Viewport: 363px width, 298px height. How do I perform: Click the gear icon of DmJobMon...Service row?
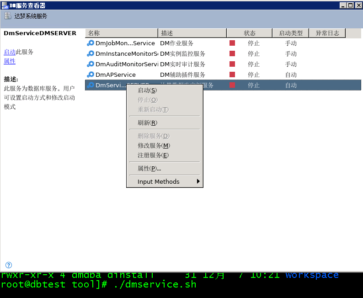coord(91,43)
